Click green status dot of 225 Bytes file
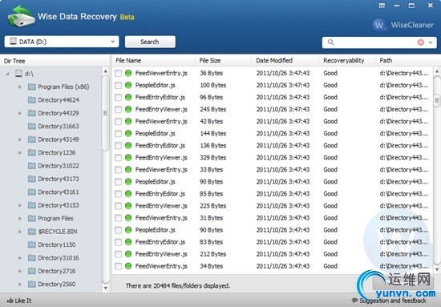Viewport: 441px width, 307px height. point(128,206)
